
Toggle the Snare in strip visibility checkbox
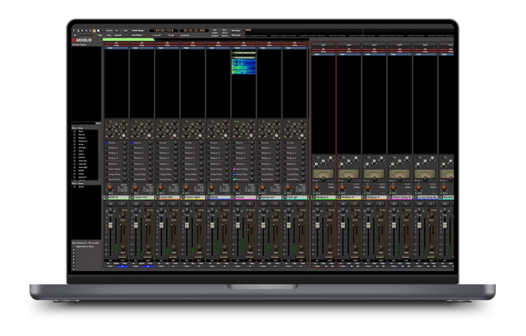[x=75, y=138]
